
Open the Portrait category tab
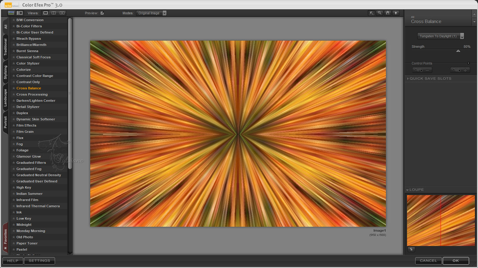tap(5, 122)
